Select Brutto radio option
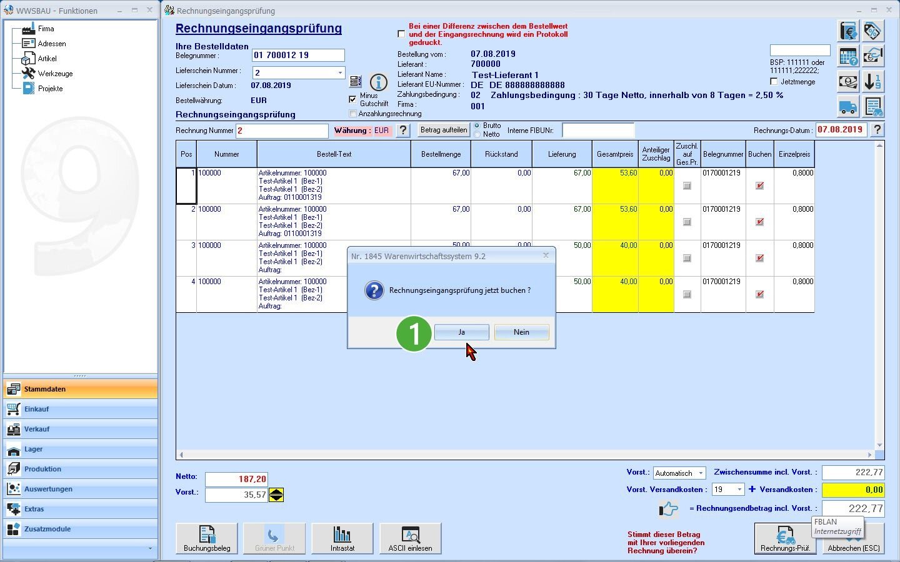 (x=477, y=126)
